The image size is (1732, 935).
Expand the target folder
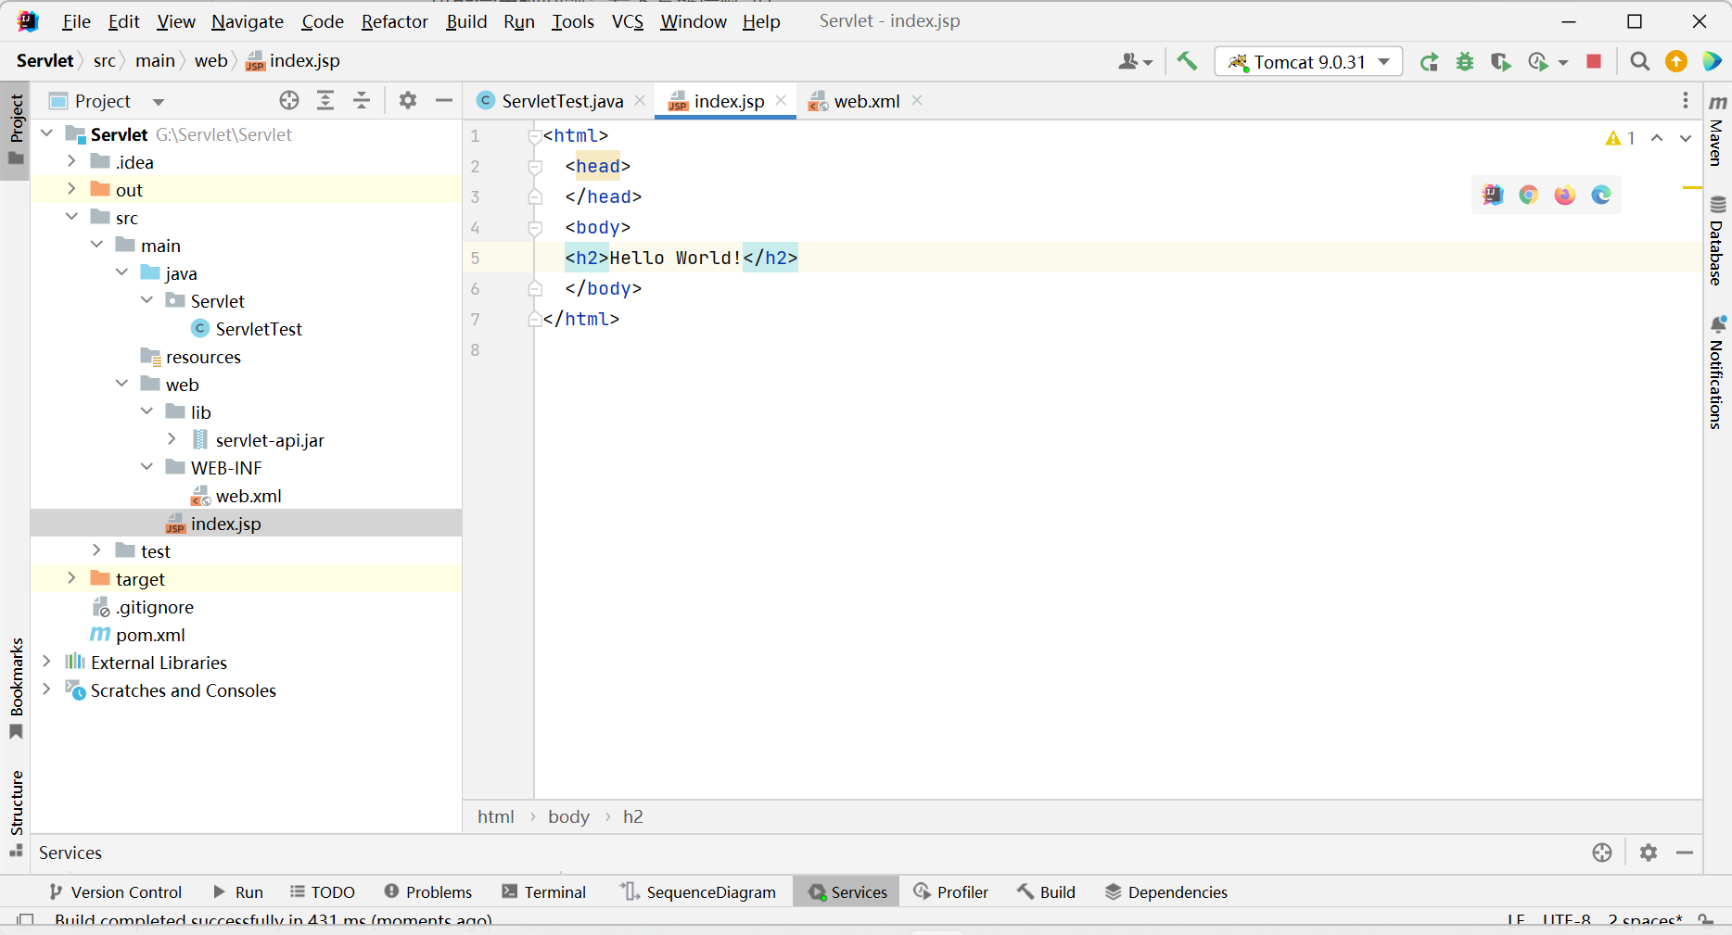coord(71,578)
